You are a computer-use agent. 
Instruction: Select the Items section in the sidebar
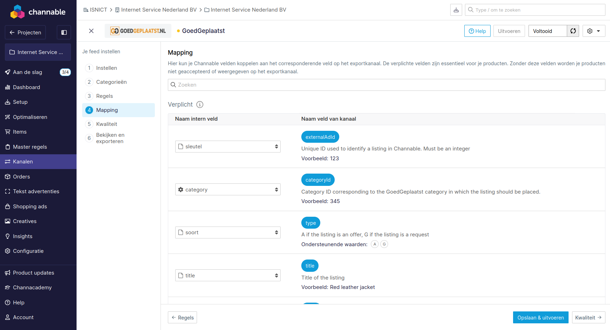coord(19,132)
